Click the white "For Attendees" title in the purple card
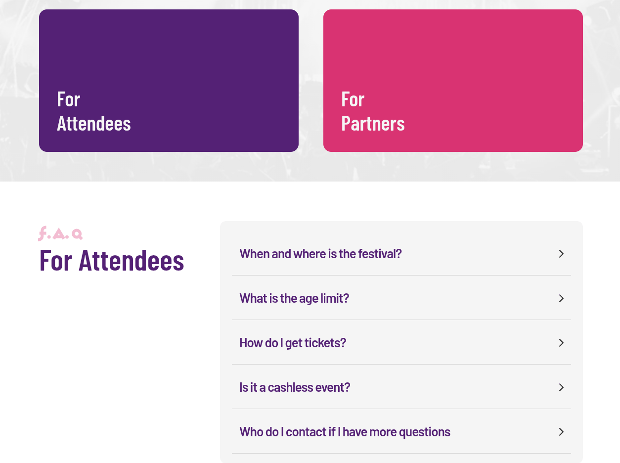The width and height of the screenshot is (620, 463). click(94, 111)
